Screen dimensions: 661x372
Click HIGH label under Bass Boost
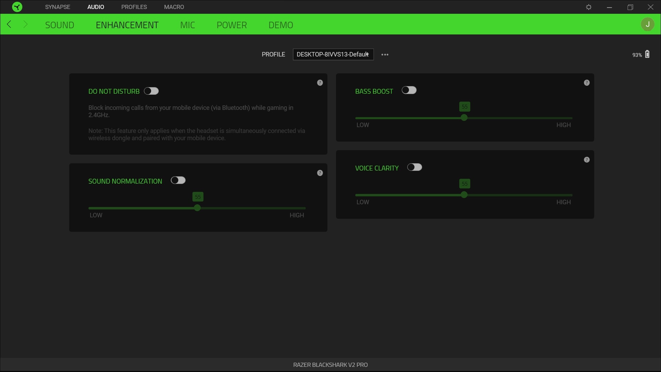(x=564, y=125)
